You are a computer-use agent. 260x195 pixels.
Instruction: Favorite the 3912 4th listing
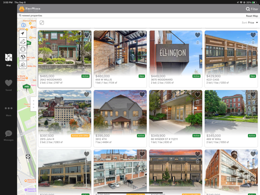click(x=142, y=94)
